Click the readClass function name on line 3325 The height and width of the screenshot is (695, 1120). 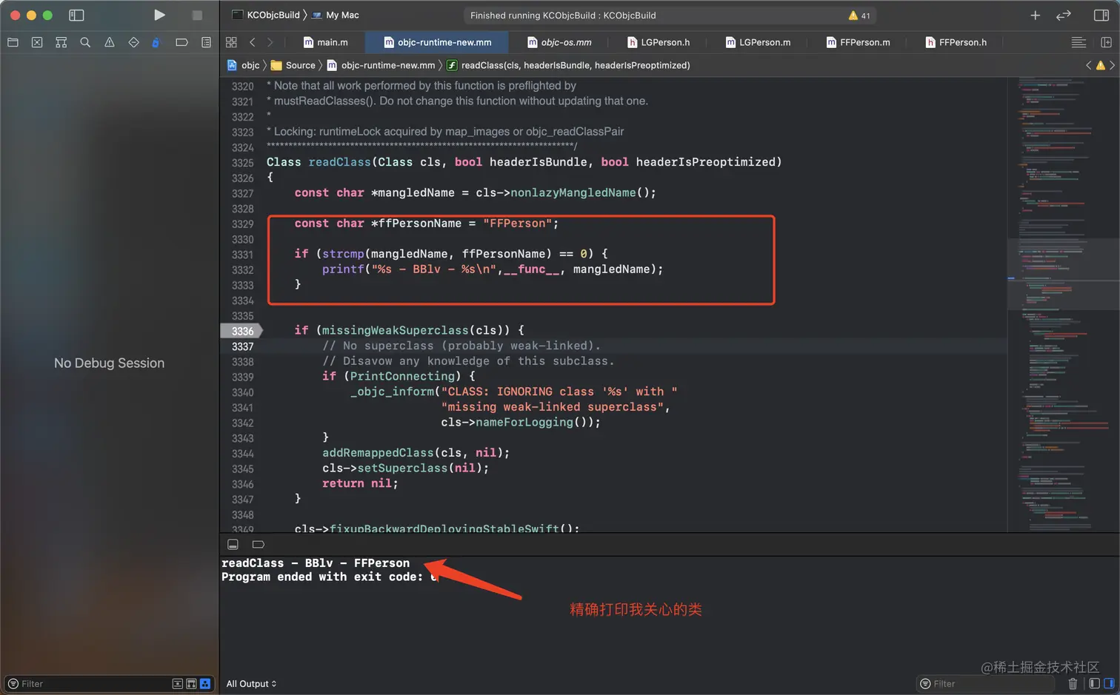pyautogui.click(x=339, y=162)
